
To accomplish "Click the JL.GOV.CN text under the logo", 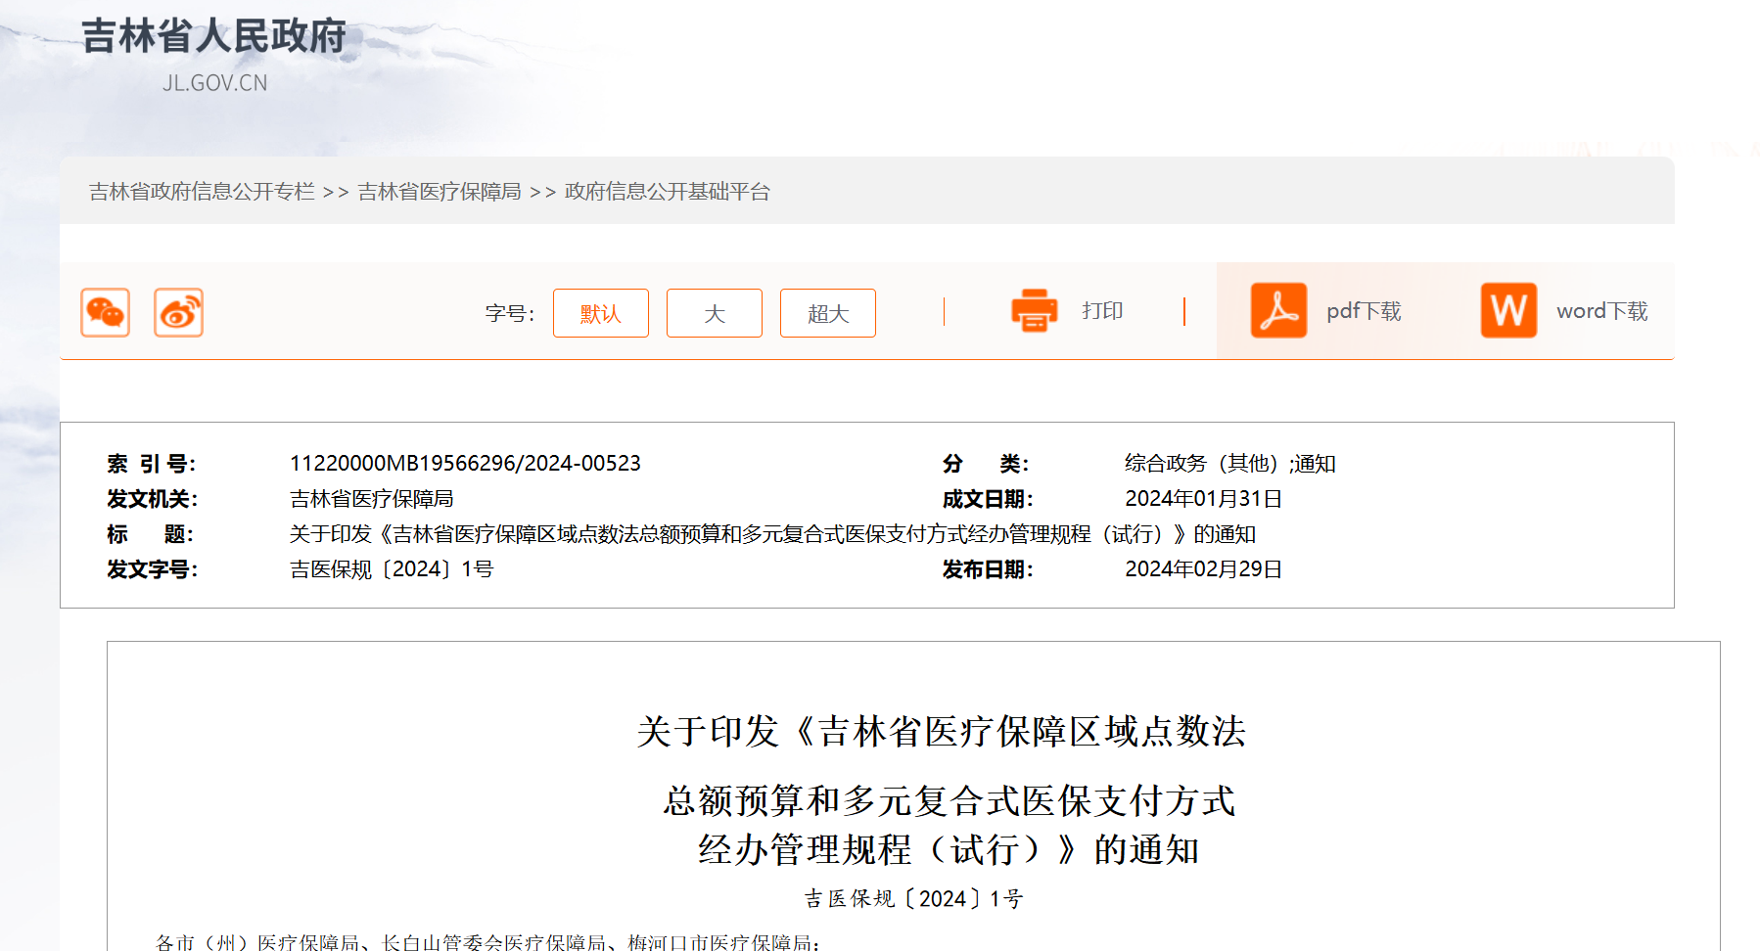I will tap(214, 83).
